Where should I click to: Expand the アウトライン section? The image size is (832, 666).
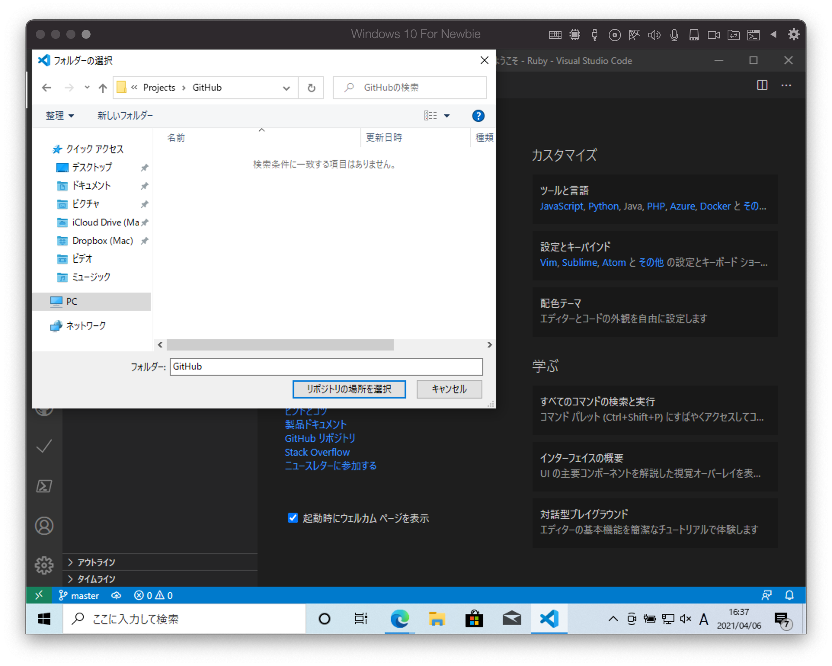(x=95, y=562)
